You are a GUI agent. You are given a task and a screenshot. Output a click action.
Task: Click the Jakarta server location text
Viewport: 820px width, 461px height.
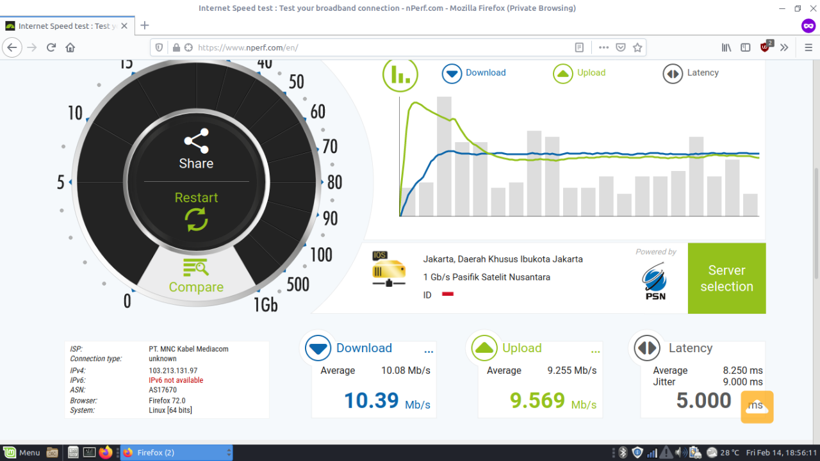[x=503, y=259]
